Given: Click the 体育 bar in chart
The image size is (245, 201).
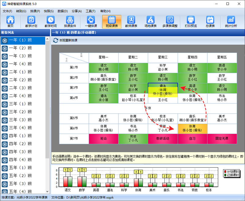Looking at the screenshot, I should tap(138, 183).
